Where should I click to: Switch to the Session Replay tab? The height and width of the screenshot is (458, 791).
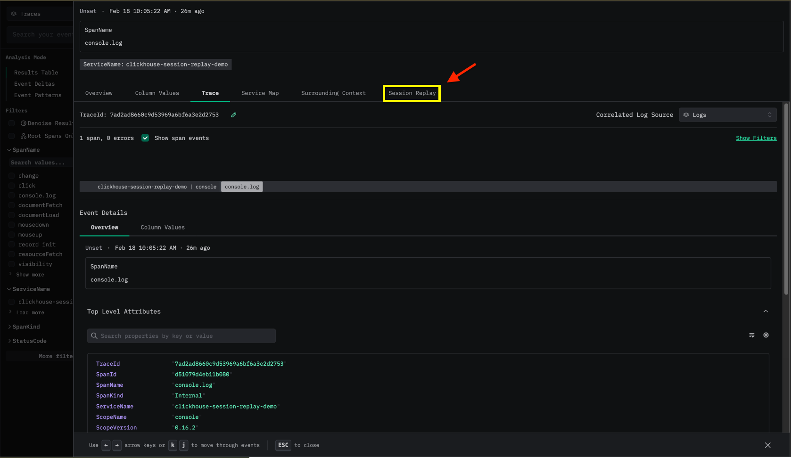pos(411,93)
